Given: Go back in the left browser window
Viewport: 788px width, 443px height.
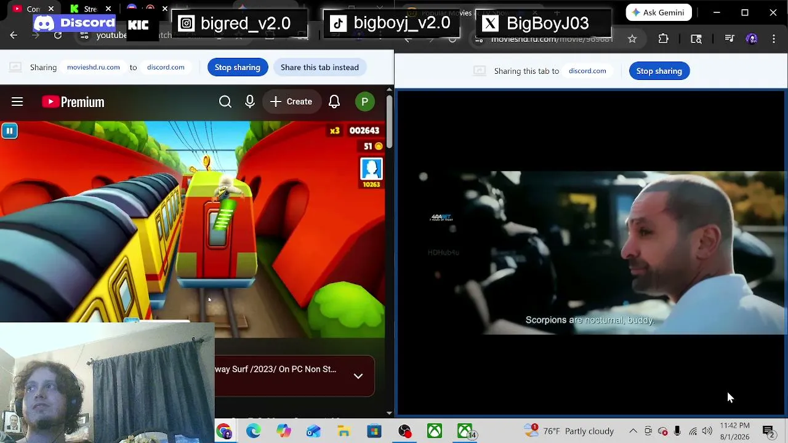Looking at the screenshot, I should pyautogui.click(x=14, y=36).
